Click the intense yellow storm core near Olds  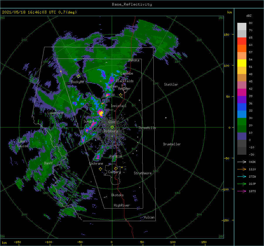(101, 113)
